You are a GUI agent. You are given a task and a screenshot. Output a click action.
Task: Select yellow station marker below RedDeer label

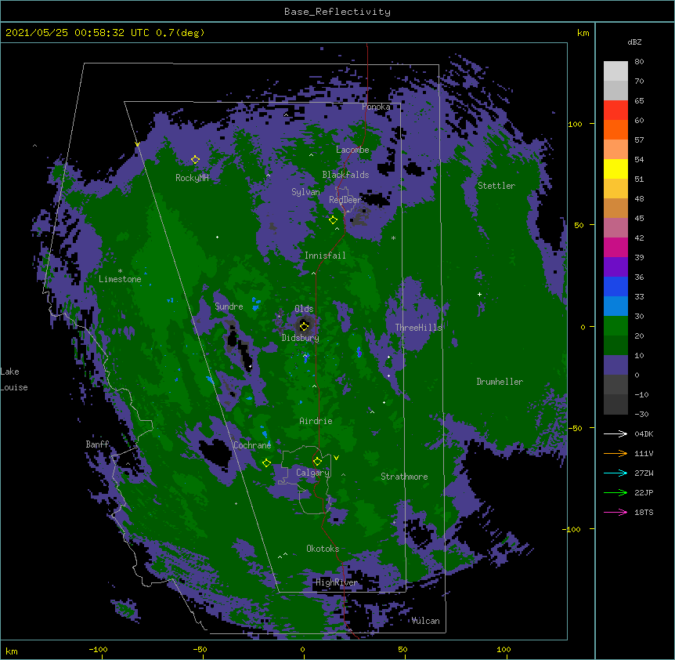[333, 220]
